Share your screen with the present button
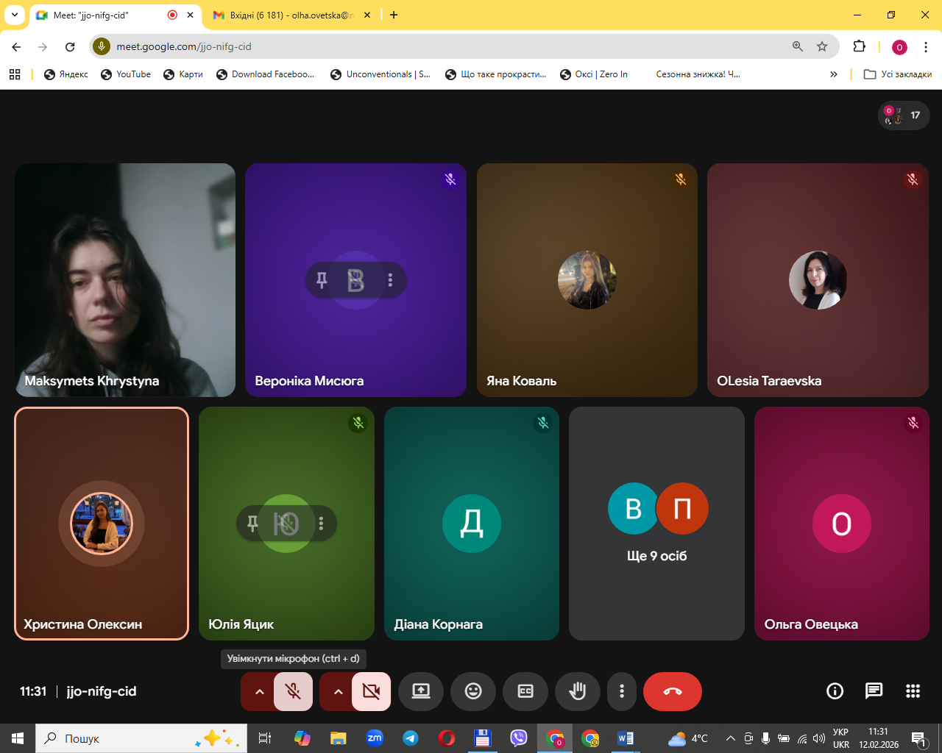942x753 pixels. [x=421, y=691]
